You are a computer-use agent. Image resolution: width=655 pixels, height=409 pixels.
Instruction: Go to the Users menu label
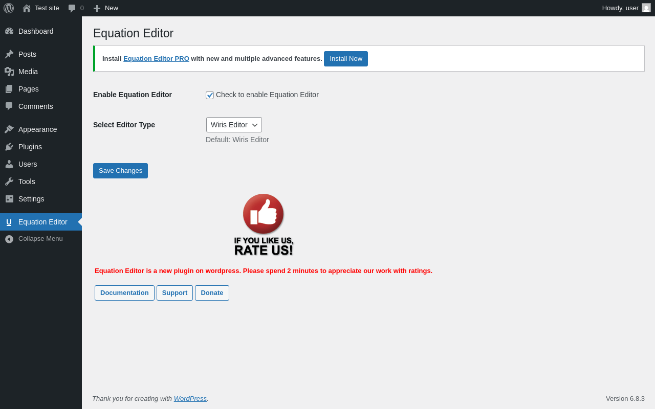(28, 164)
